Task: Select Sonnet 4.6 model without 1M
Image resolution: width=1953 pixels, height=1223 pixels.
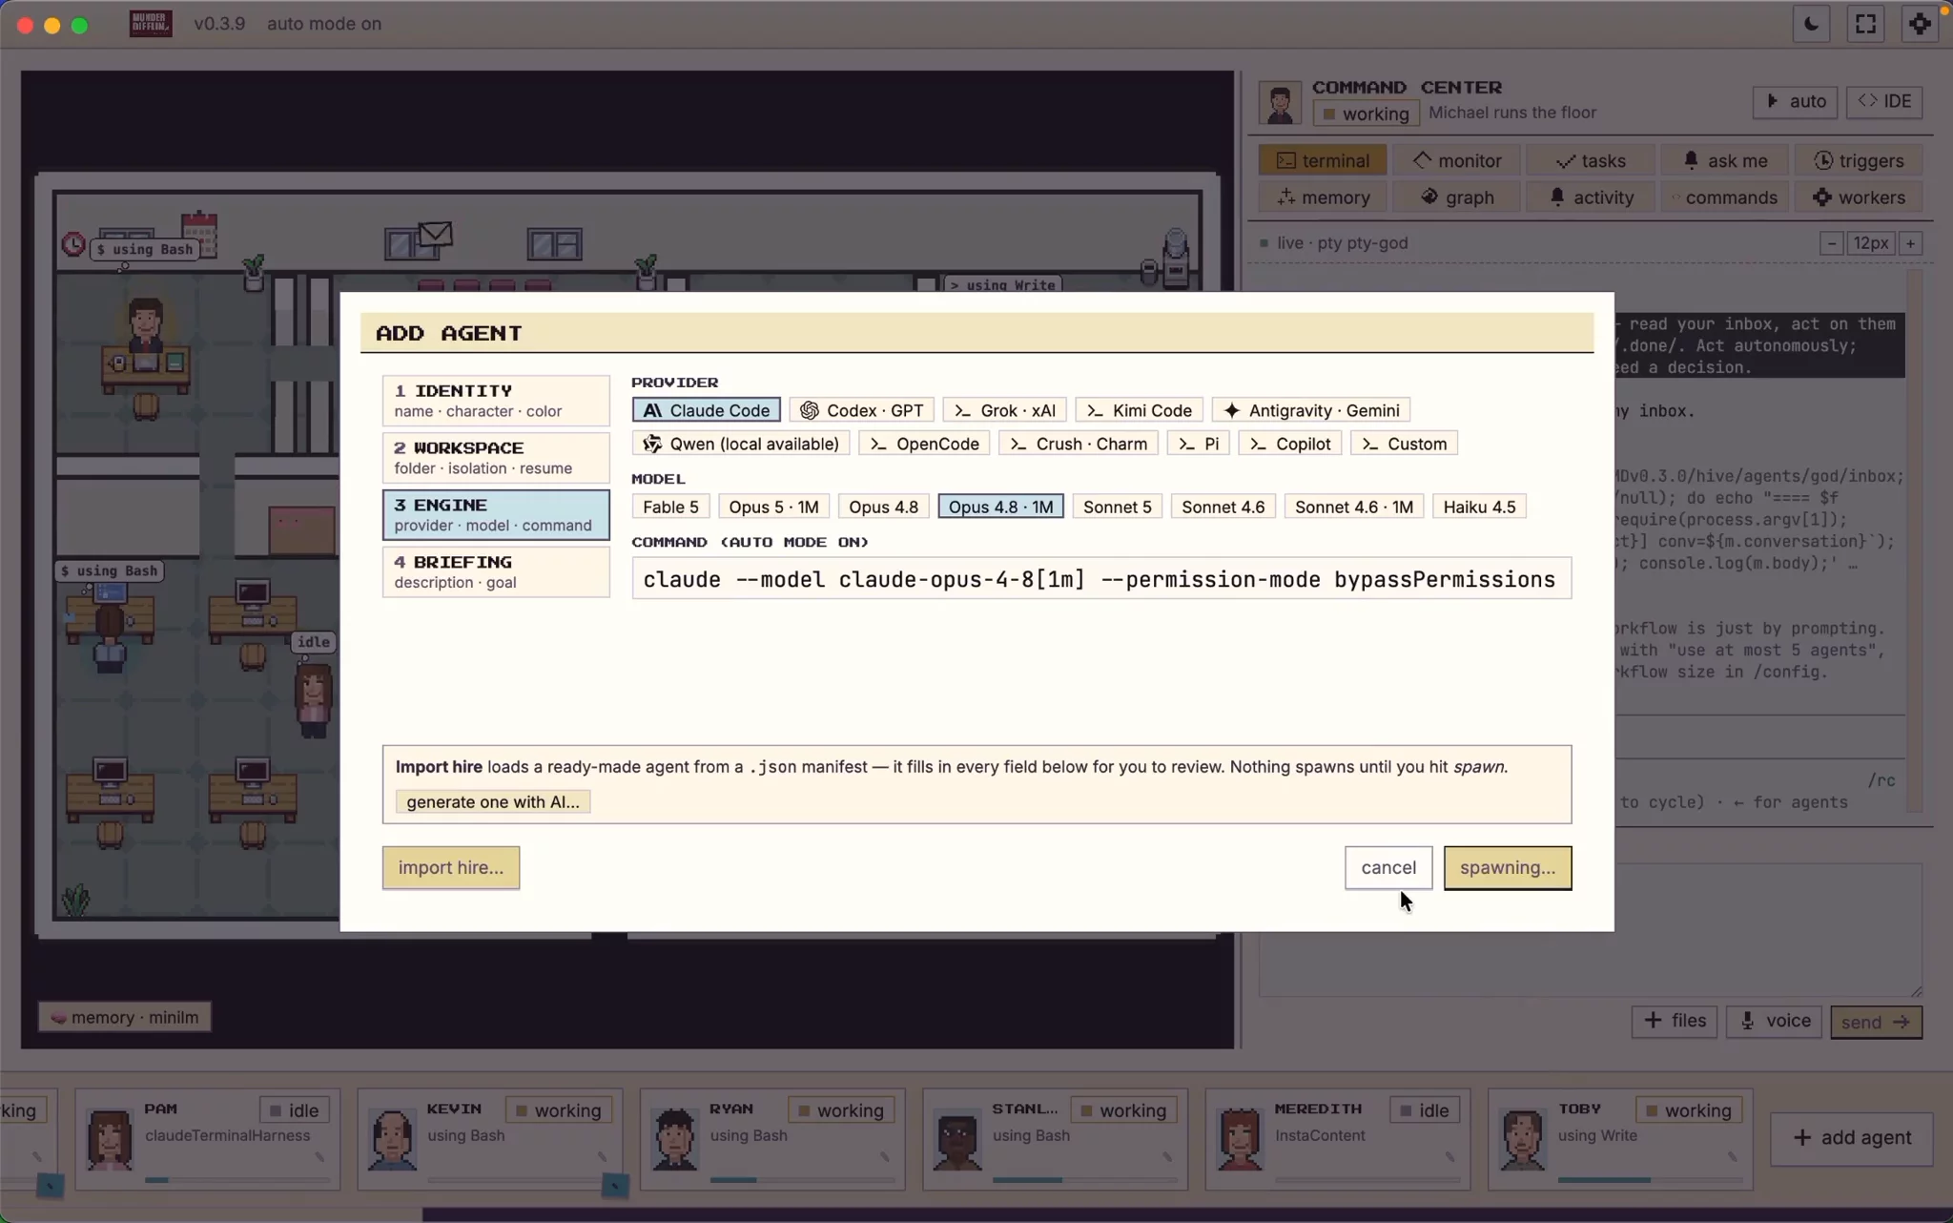Action: (1223, 507)
